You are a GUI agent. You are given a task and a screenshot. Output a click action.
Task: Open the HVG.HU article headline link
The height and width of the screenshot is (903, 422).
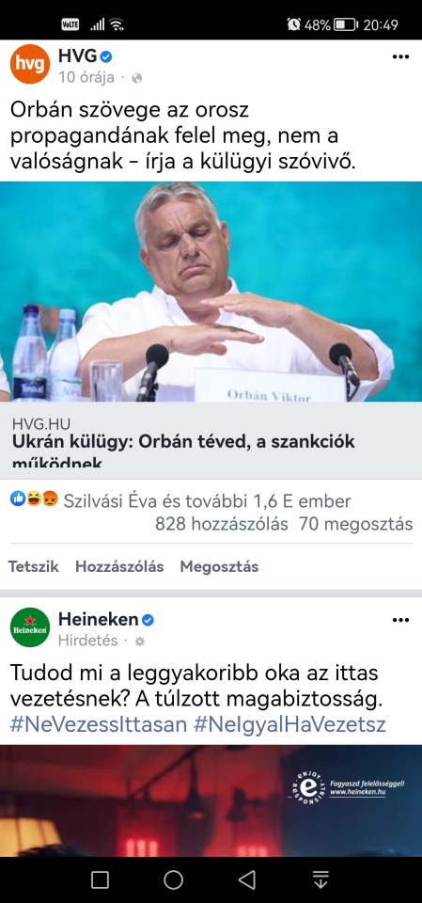point(183,451)
